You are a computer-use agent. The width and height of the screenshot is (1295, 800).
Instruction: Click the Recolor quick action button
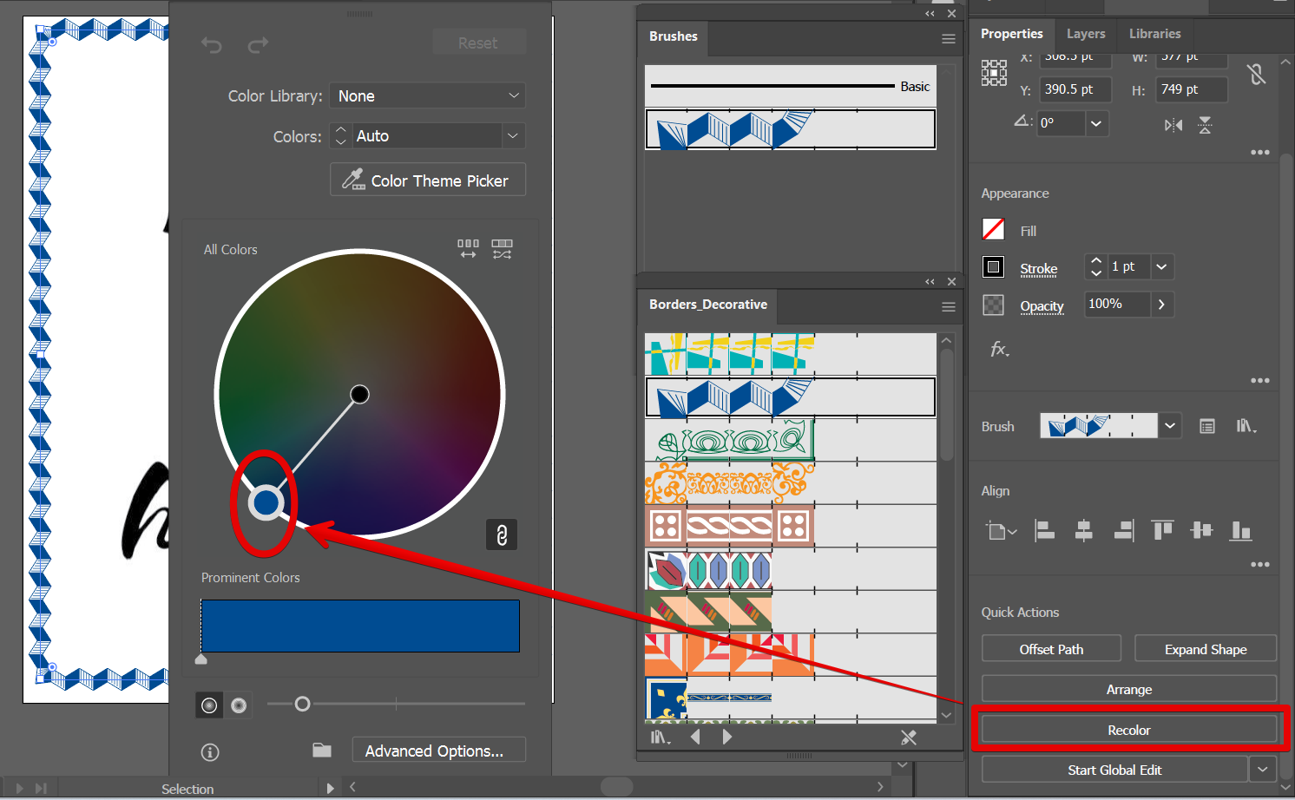click(1128, 731)
